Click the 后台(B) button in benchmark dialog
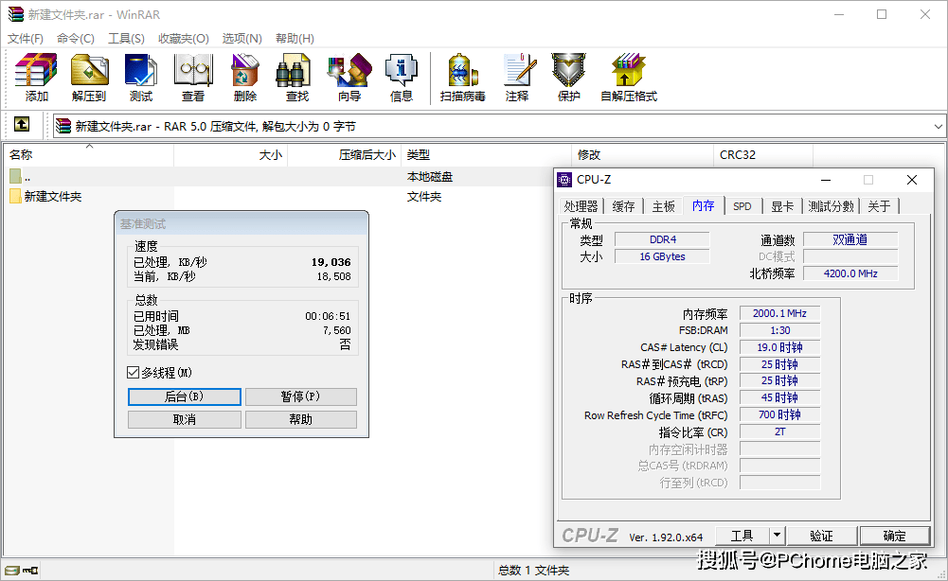This screenshot has width=948, height=581. 185,396
